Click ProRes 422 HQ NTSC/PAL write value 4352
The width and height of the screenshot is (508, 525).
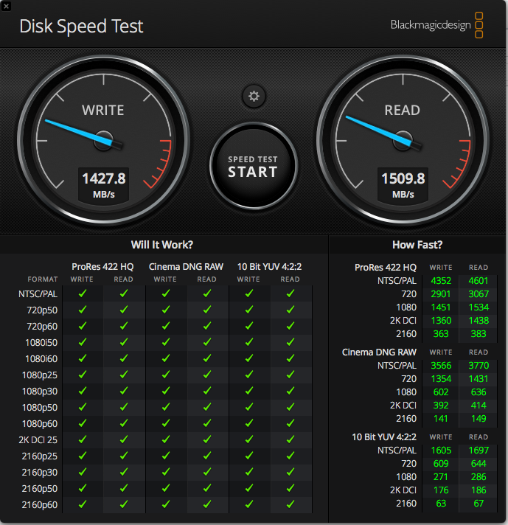click(441, 281)
